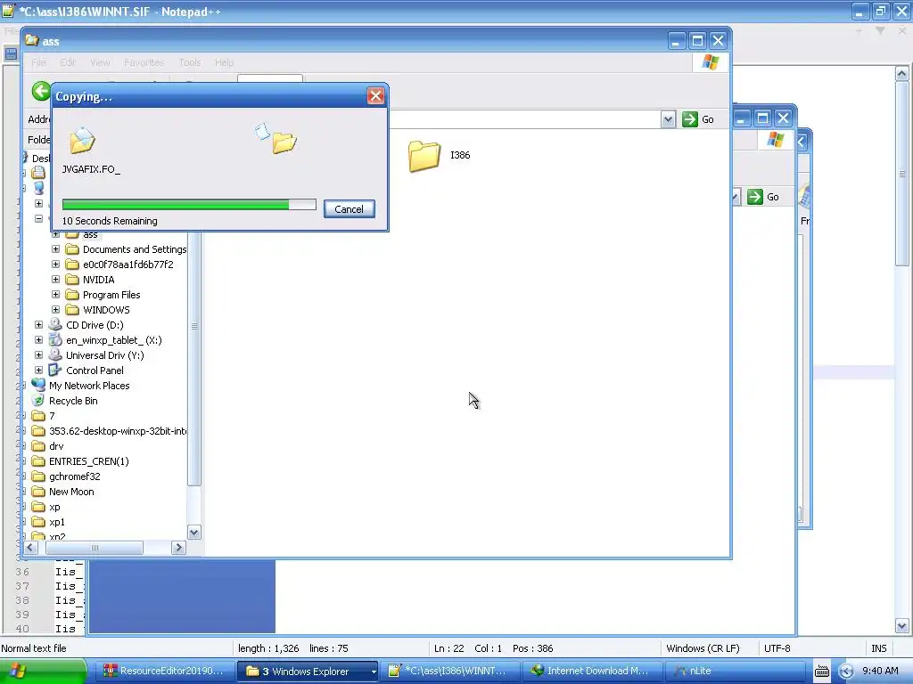Toggle INS mode in status bar
Screen dimensions: 913x684
(878, 648)
